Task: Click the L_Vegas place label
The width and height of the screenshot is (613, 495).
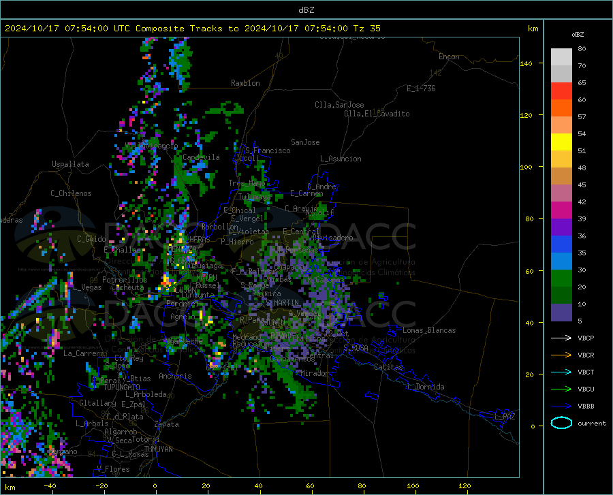Action: coord(87,287)
